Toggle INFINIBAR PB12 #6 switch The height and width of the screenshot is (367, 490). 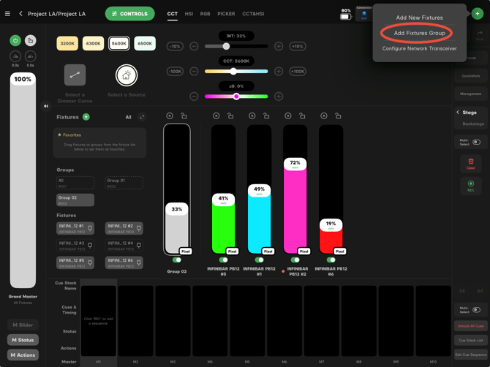(x=331, y=260)
